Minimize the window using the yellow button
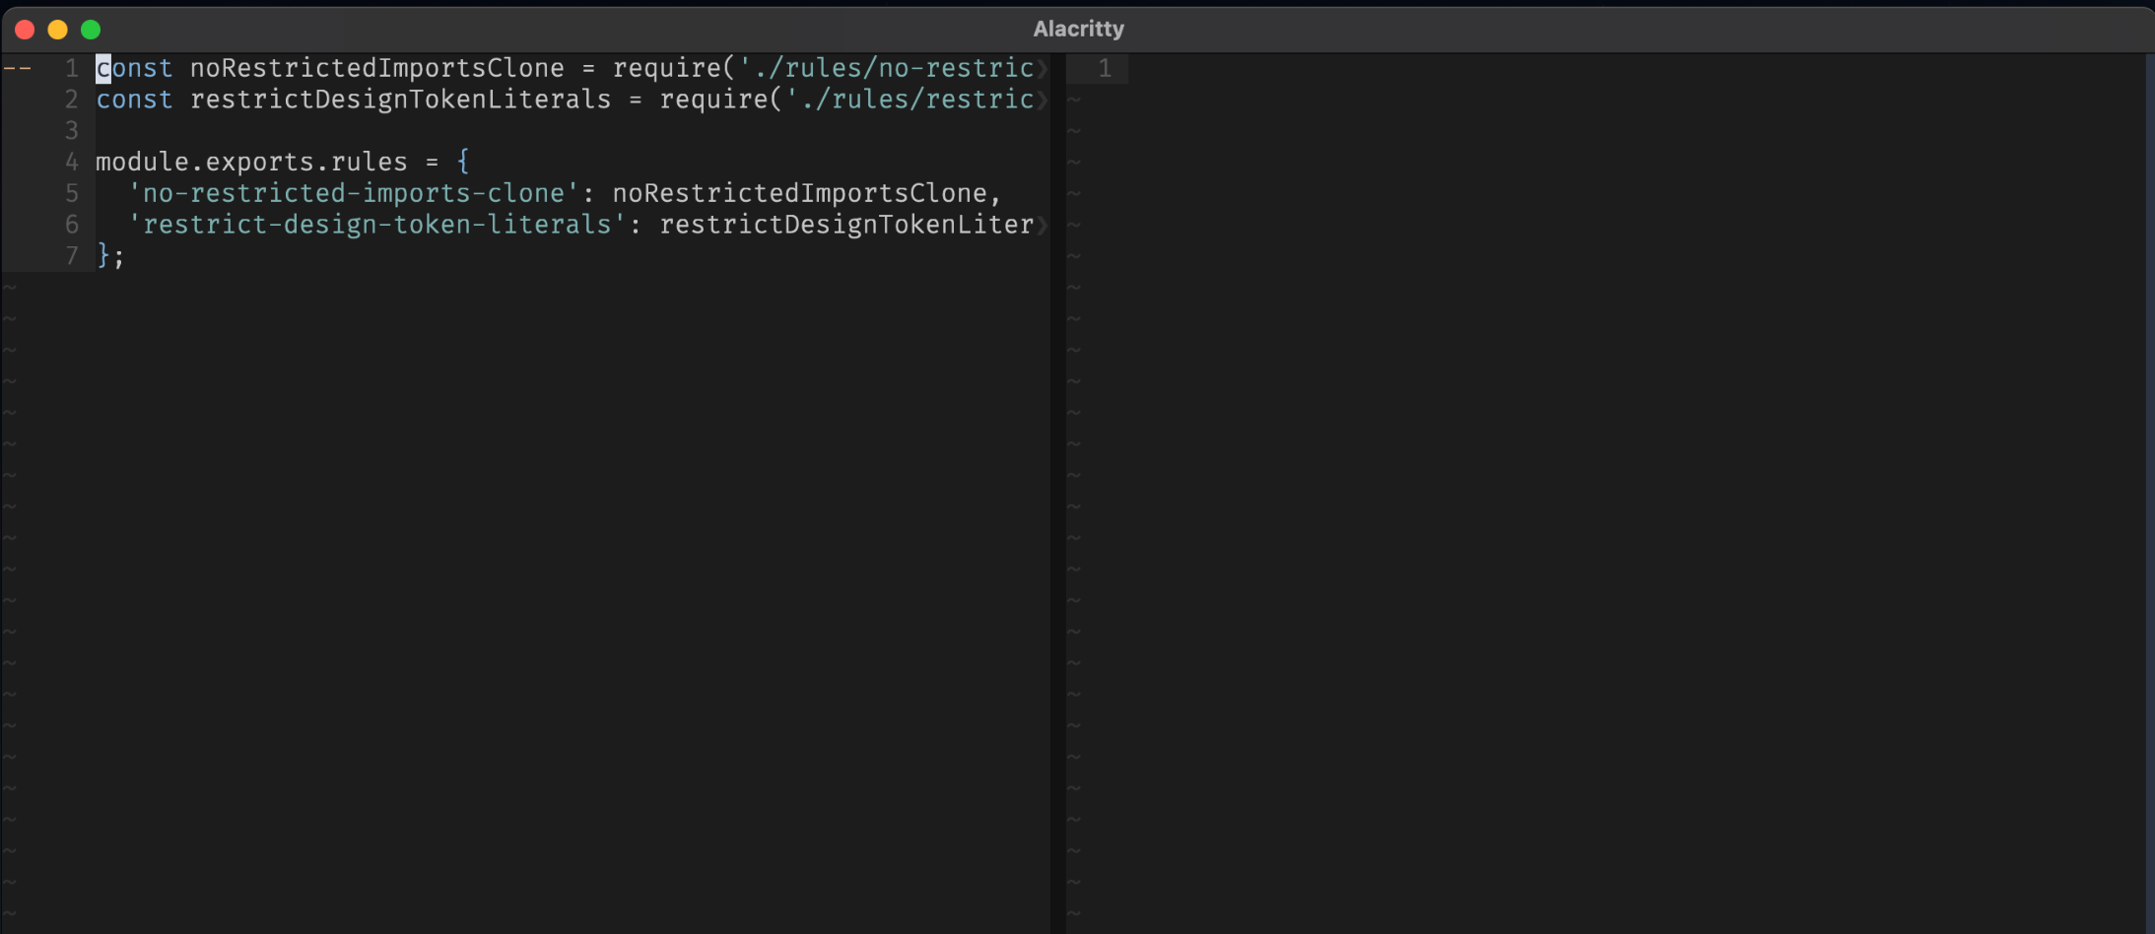2155x934 pixels. click(57, 30)
